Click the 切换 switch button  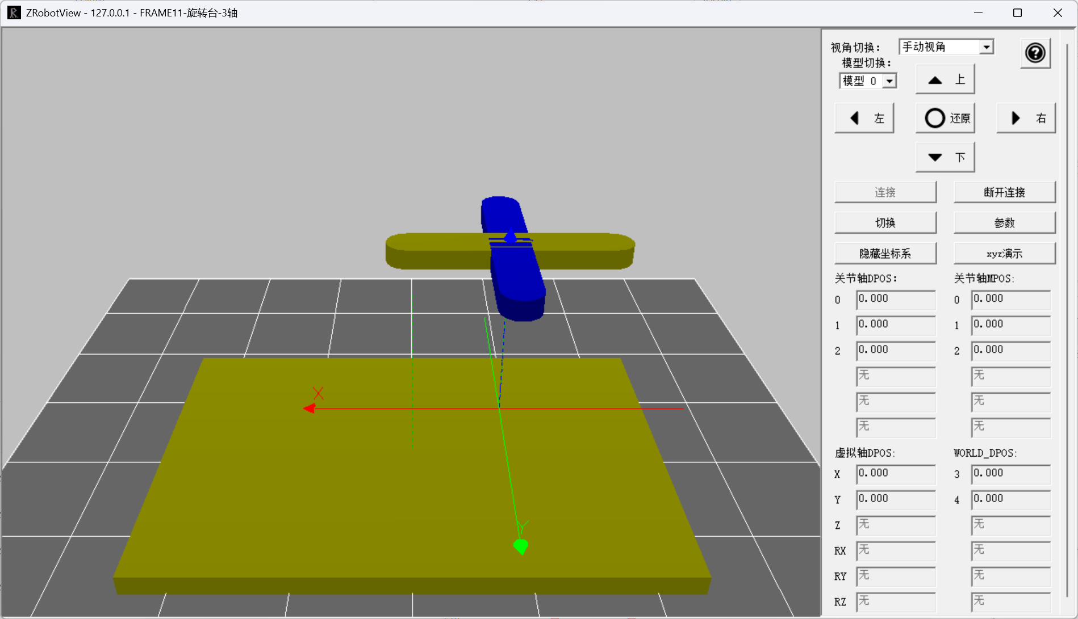(x=885, y=222)
